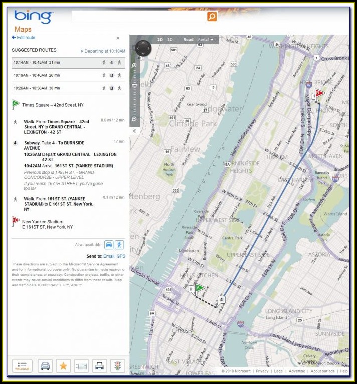Select the Road map style
Screen dimensions: 357x384
coord(188,39)
